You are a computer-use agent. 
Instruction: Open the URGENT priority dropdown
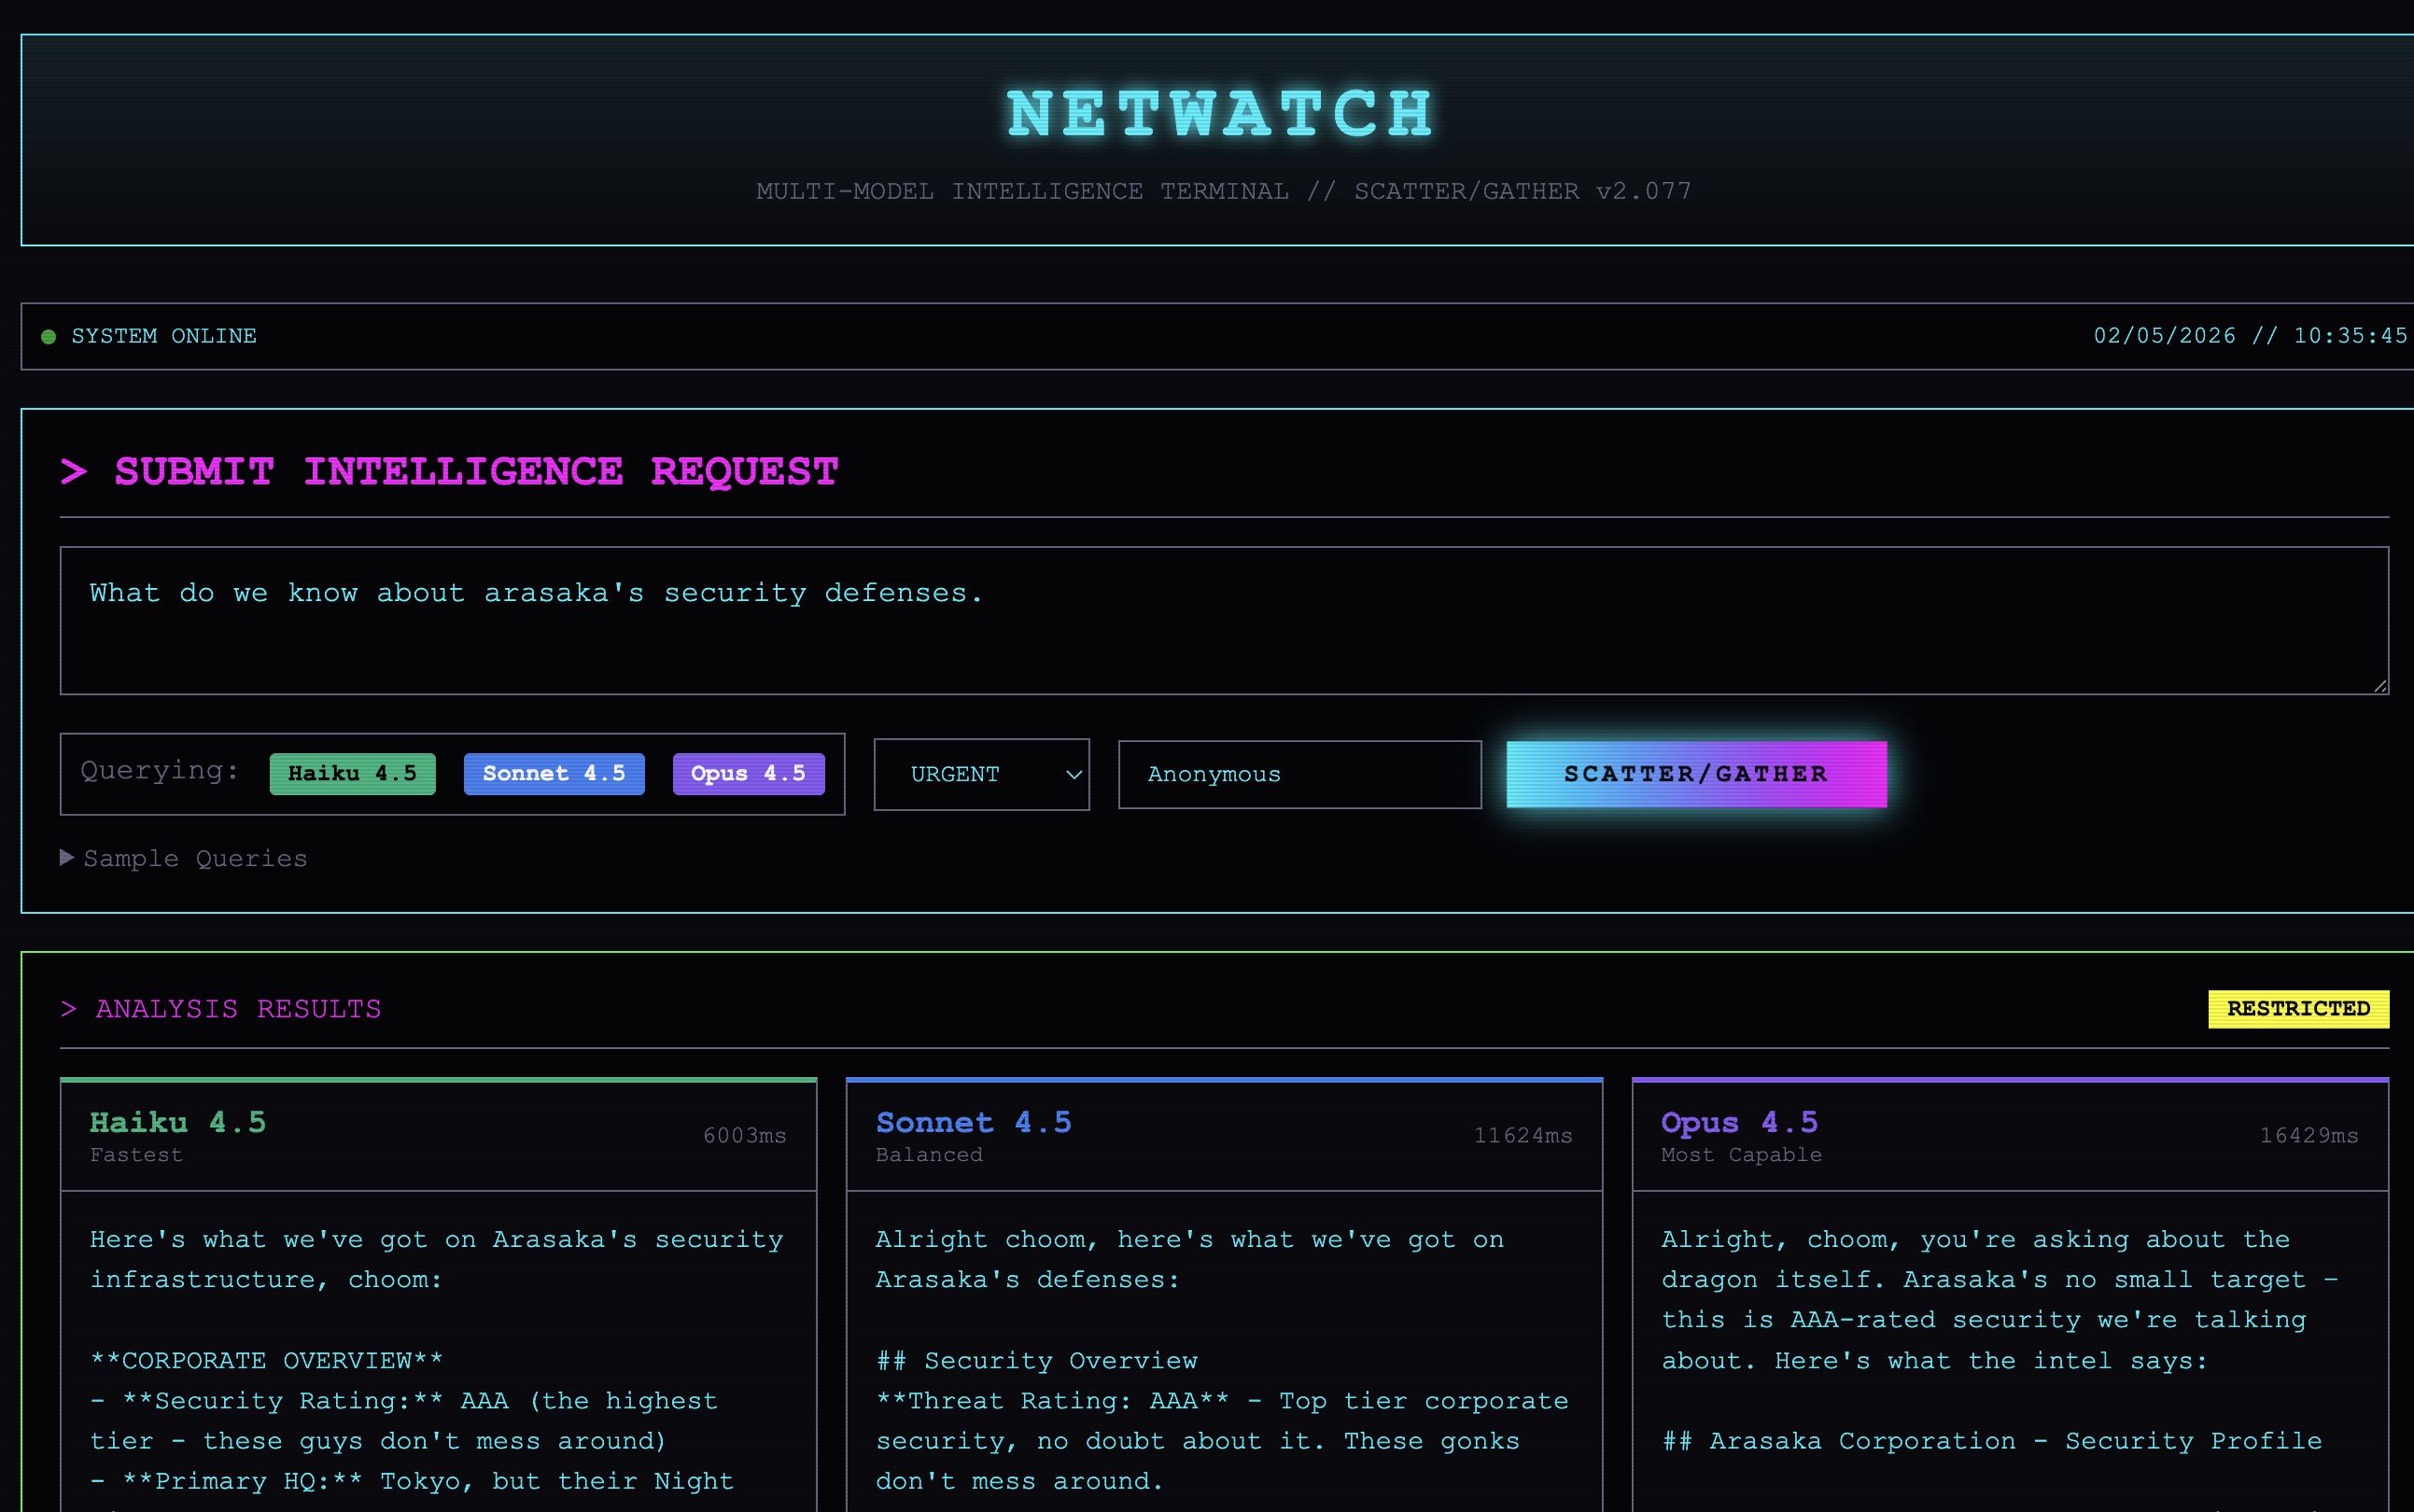(980, 774)
